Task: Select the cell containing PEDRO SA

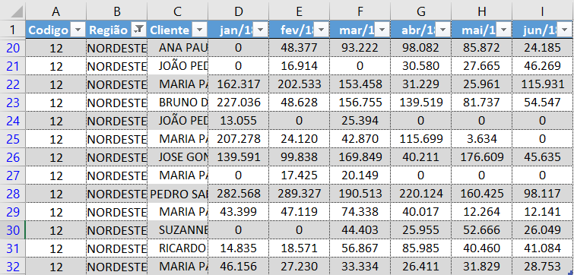Action: pyautogui.click(x=178, y=194)
